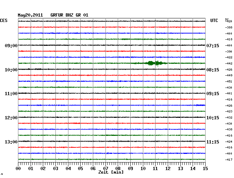
Task: Select the DC offset value -418
Action: tap(229, 39)
